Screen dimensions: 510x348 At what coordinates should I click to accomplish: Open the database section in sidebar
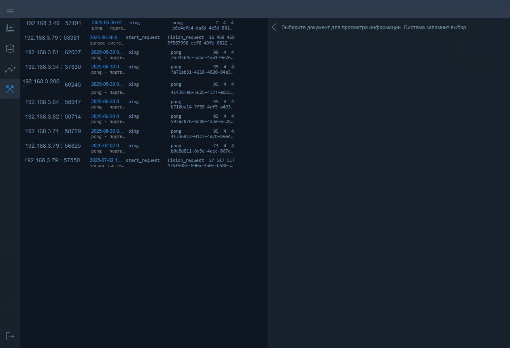[10, 49]
